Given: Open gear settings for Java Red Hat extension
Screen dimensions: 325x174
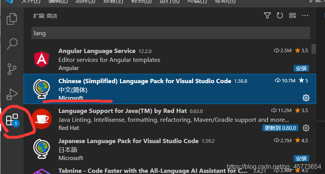Looking at the screenshot, I should 306,128.
